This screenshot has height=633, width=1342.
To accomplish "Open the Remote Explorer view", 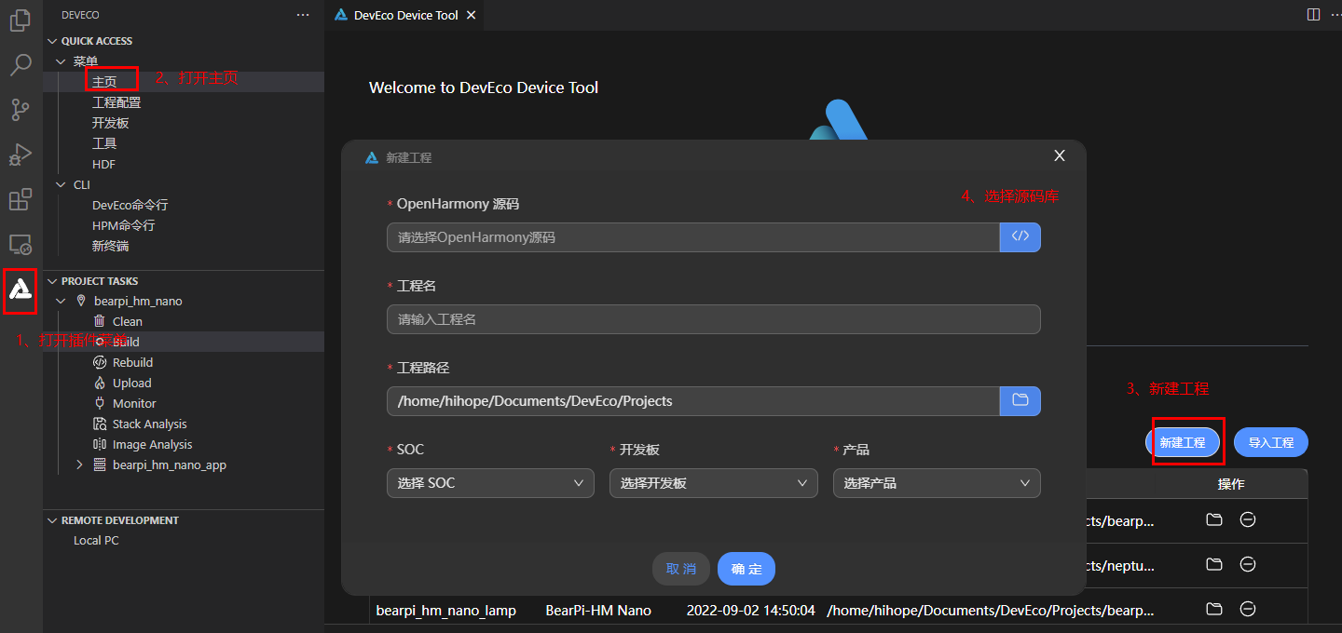I will [21, 245].
